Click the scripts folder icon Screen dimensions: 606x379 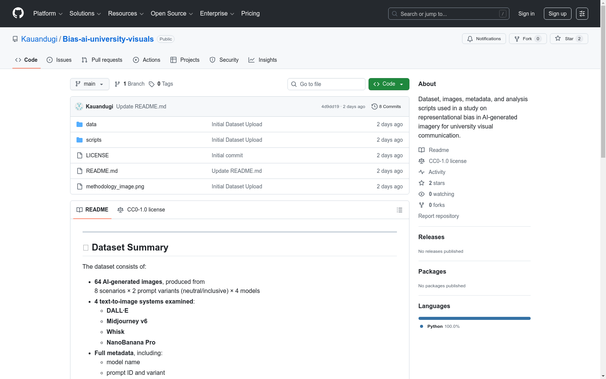(80, 140)
